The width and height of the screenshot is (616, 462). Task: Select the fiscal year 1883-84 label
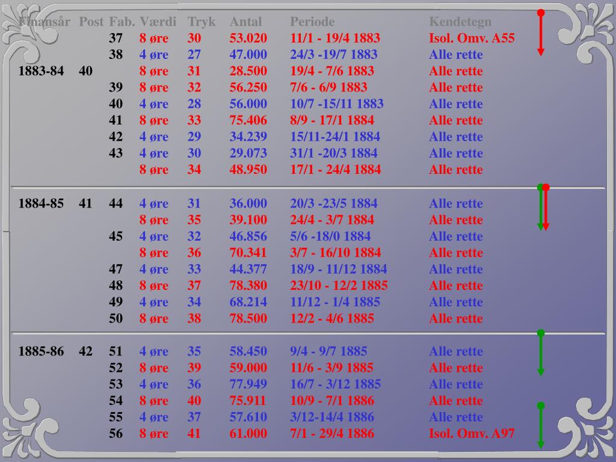pos(42,71)
